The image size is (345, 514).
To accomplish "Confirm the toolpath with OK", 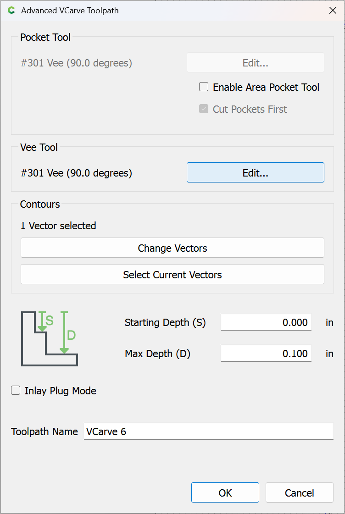I will click(225, 493).
